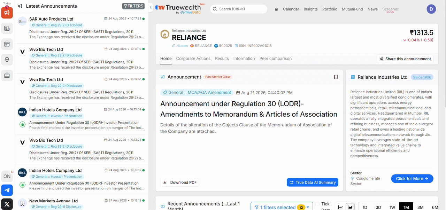
Task: Toggle the ON sidebar button
Action: click(x=7, y=176)
